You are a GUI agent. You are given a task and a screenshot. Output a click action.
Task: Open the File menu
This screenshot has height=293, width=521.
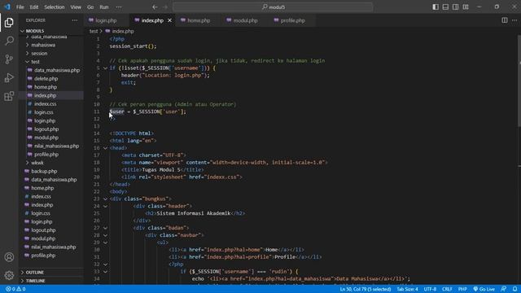pos(20,7)
